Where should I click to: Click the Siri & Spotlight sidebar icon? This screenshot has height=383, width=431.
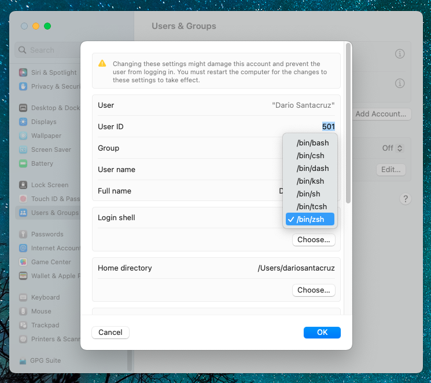[23, 72]
